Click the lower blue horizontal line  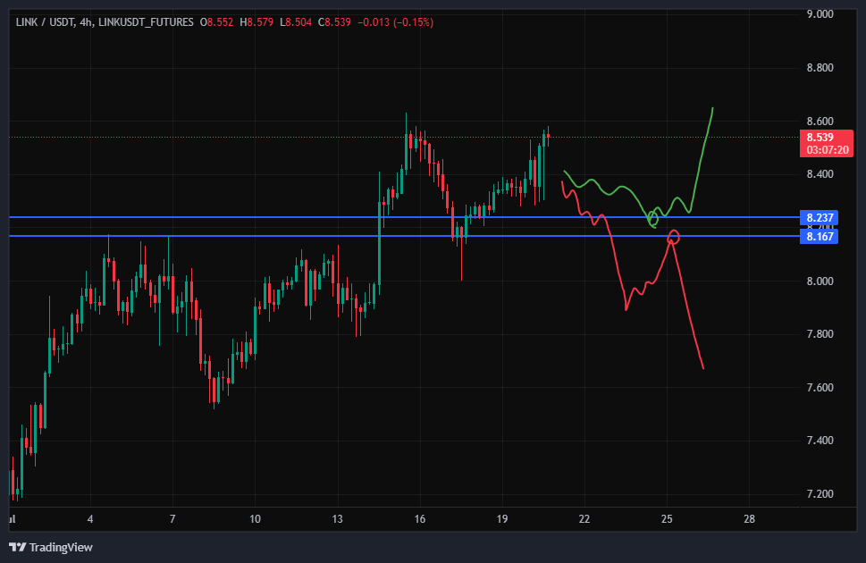click(404, 236)
